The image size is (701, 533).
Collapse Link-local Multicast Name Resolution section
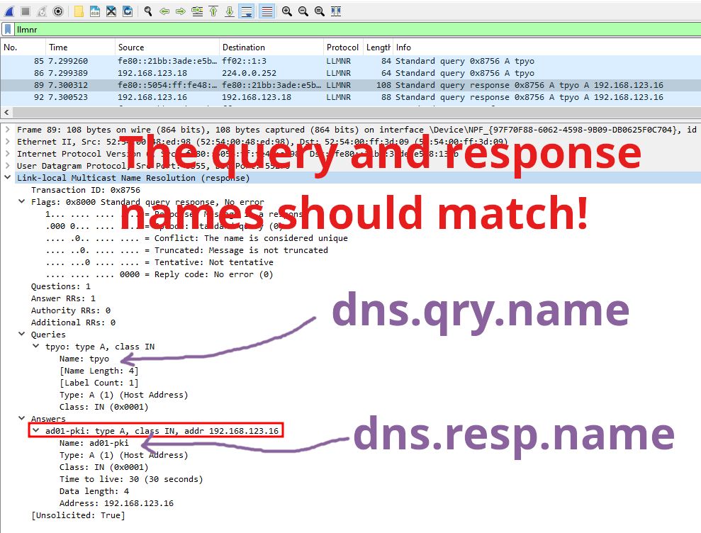point(7,177)
